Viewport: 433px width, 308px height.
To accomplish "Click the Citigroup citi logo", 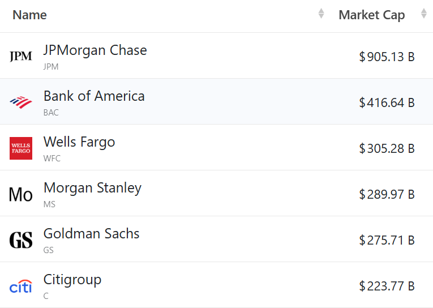I will point(21,286).
